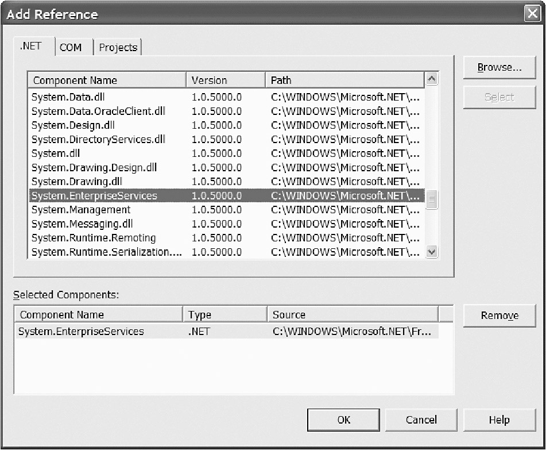The image size is (546, 450).
Task: Select the .NET tab
Action: pyautogui.click(x=31, y=47)
